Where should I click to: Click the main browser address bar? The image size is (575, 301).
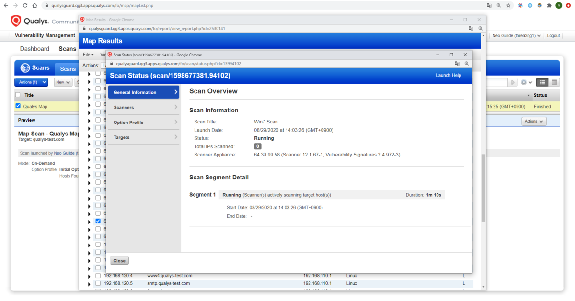[x=264, y=6]
